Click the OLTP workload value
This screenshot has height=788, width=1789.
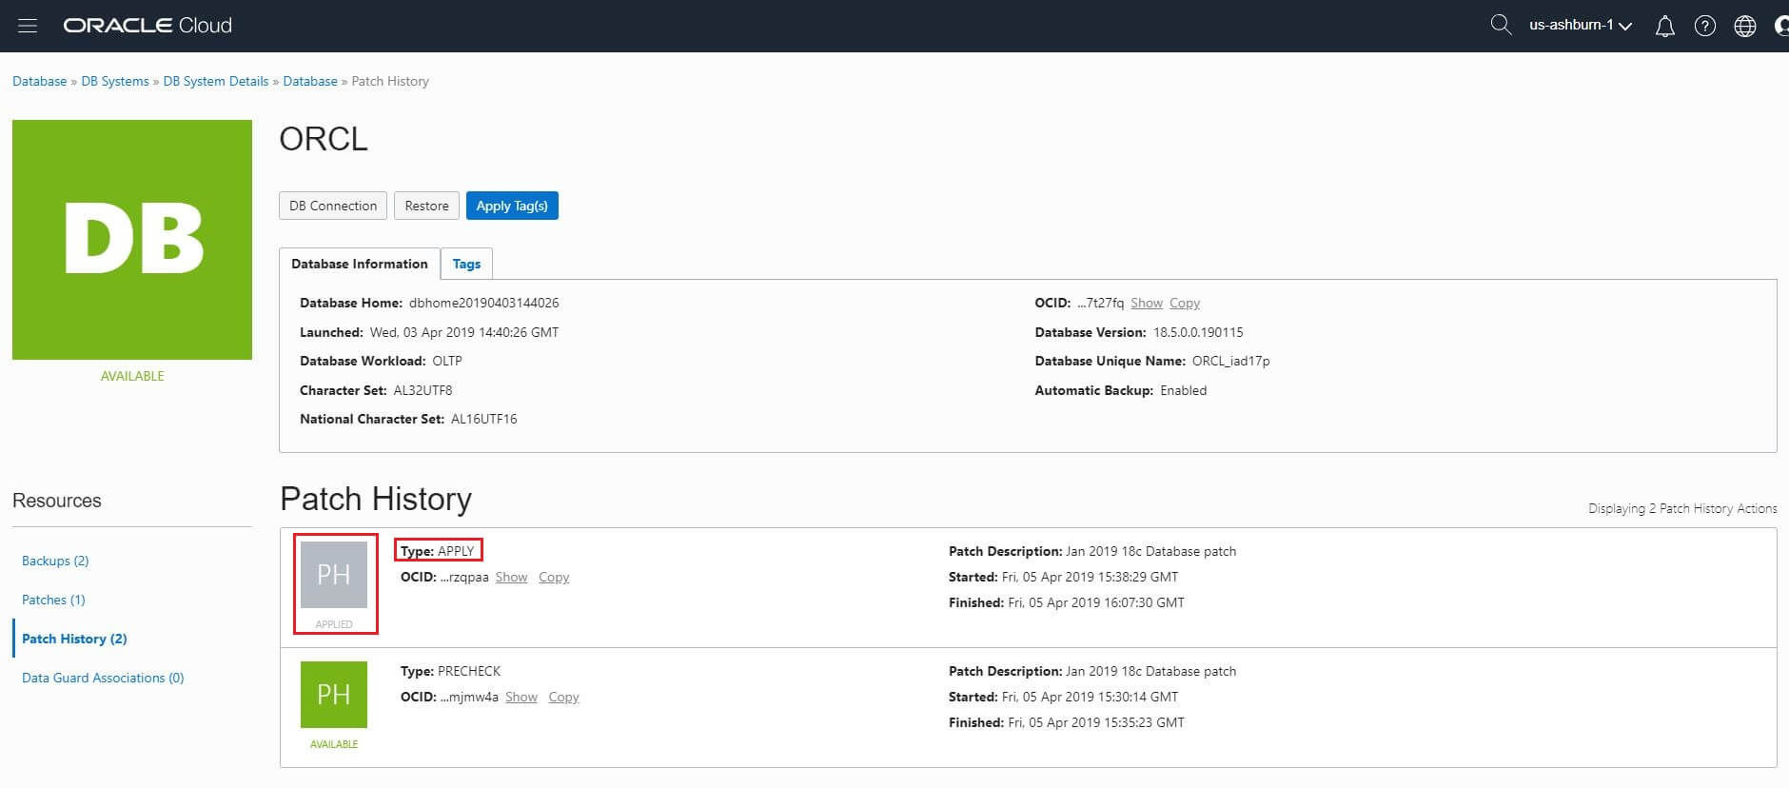pyautogui.click(x=447, y=361)
